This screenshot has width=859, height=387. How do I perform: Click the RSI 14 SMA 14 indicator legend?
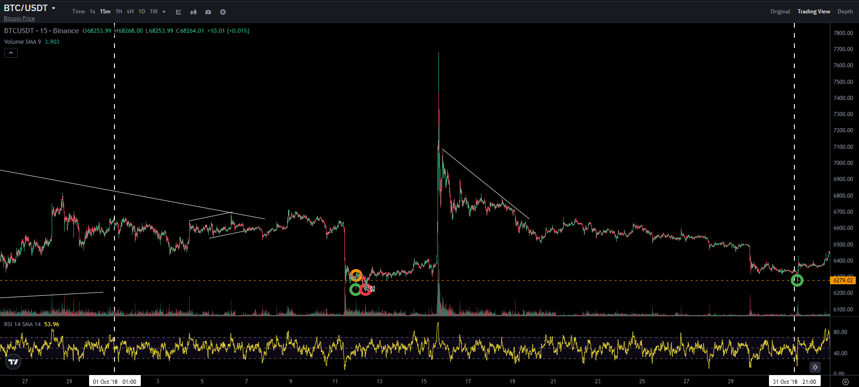(22, 324)
